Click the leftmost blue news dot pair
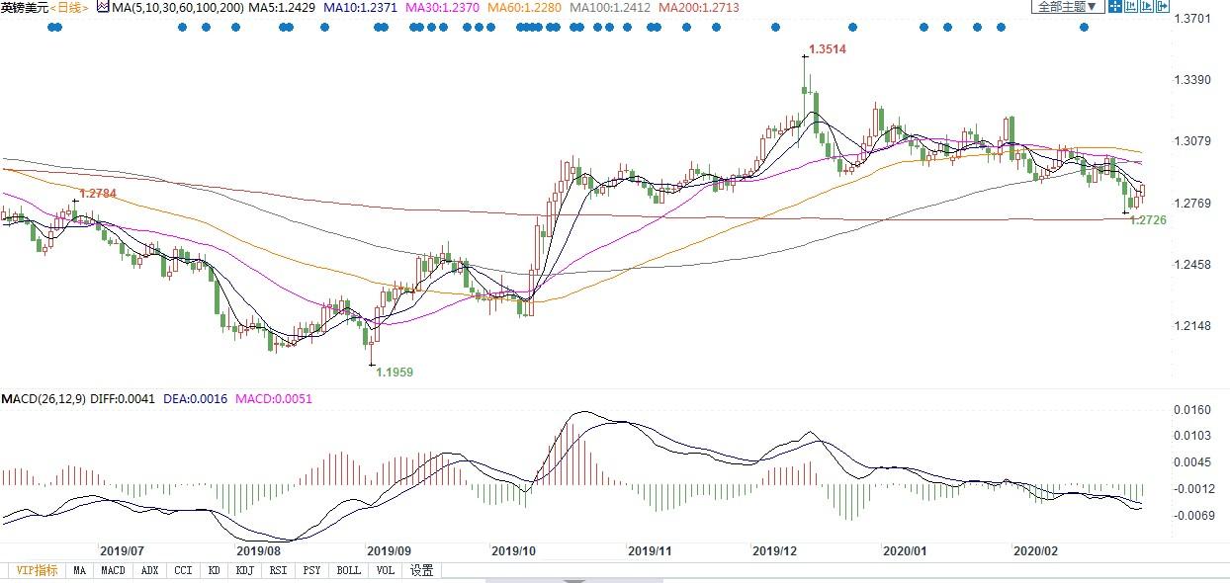1230x583 pixels. (54, 27)
